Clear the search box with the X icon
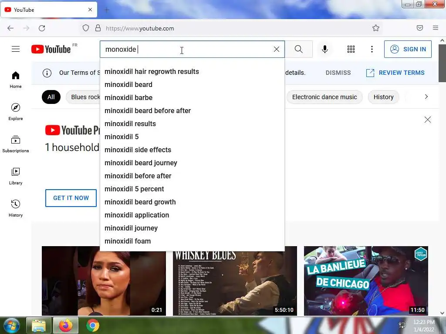Image resolution: width=446 pixels, height=334 pixels. (276, 49)
